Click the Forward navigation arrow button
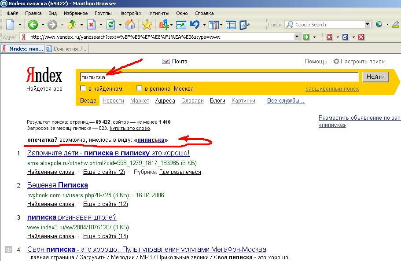The image size is (401, 261). point(52,25)
